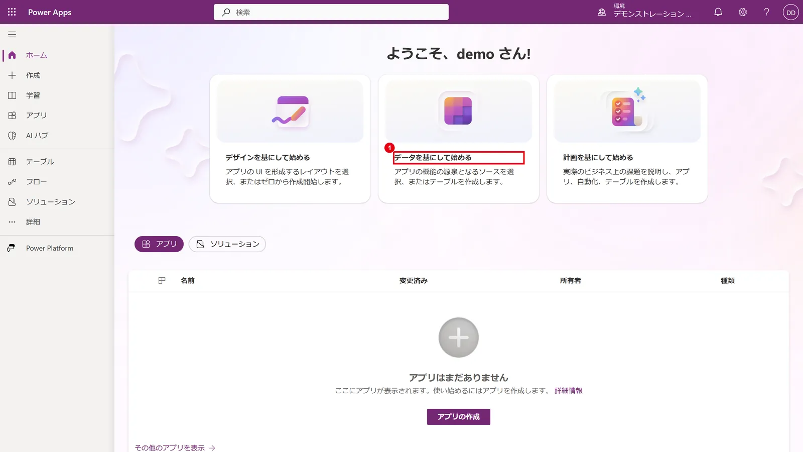This screenshot has height=452, width=803.
Task: Click the apps icon beside アプリ in sidebar
Action: (12, 116)
